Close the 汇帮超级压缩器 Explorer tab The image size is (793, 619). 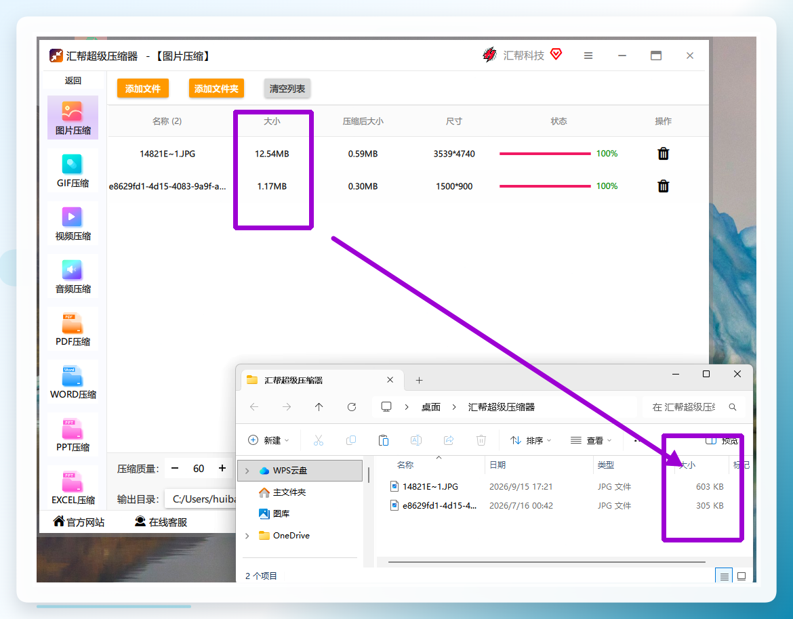(x=390, y=380)
